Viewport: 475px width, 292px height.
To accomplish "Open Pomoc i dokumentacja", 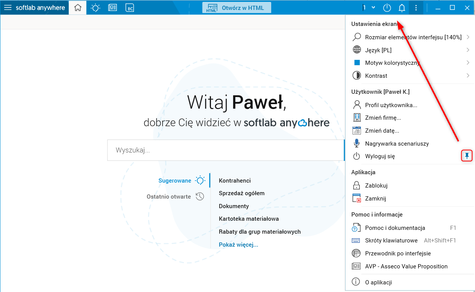I will click(x=395, y=228).
